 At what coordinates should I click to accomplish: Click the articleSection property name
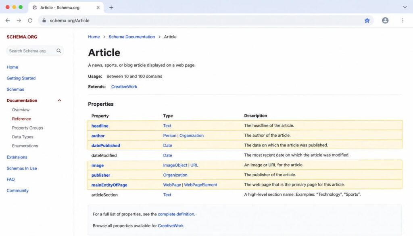(x=104, y=195)
